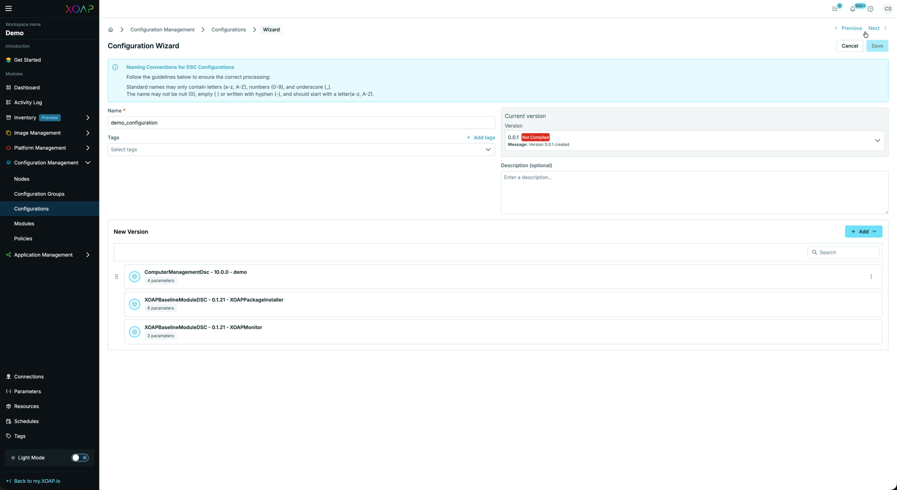The width and height of the screenshot is (897, 490).
Task: Open Configuration Groups in sidebar
Action: (x=39, y=194)
